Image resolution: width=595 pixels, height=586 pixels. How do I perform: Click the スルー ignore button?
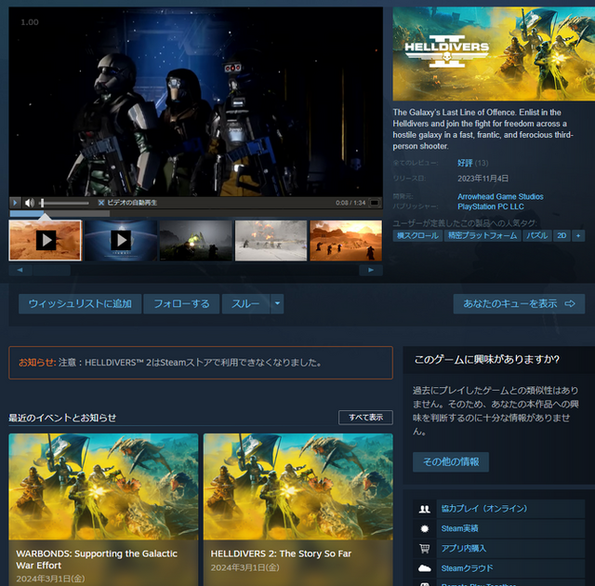(x=245, y=303)
